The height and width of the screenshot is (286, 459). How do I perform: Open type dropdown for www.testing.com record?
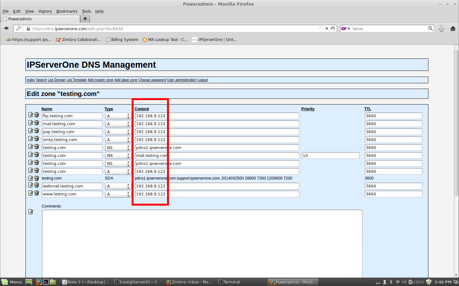point(118,194)
